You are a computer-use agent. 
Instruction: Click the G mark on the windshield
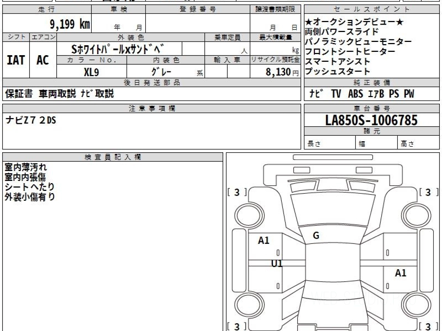[316, 236]
